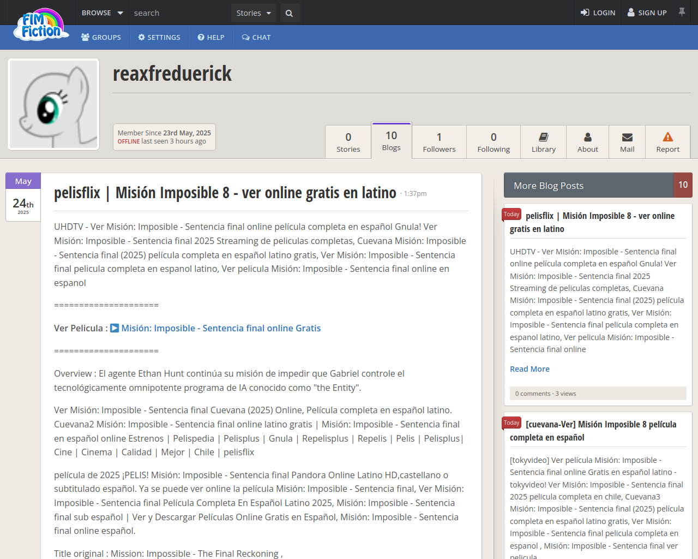Image resolution: width=698 pixels, height=559 pixels.
Task: Click the 'Overview : El agente Ethan Hunt' paragraph
Action: [229, 380]
